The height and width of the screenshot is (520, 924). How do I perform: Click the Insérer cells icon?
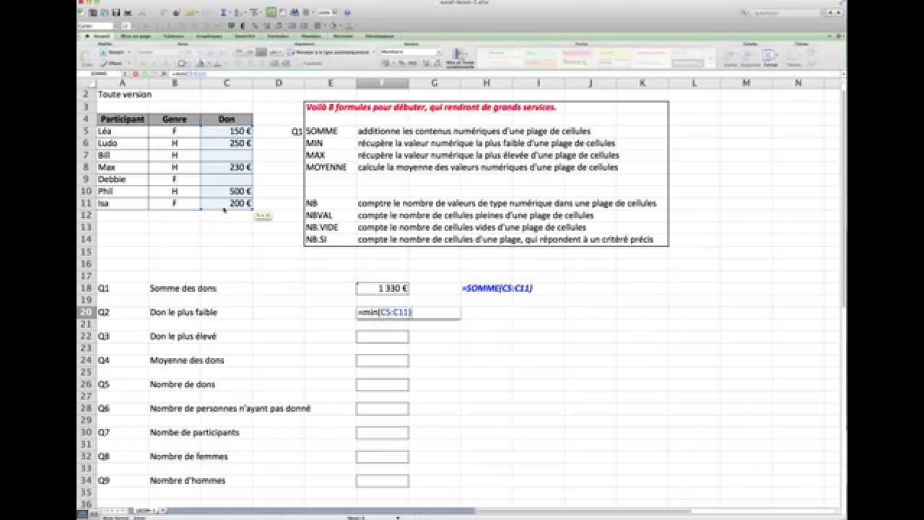pos(730,57)
